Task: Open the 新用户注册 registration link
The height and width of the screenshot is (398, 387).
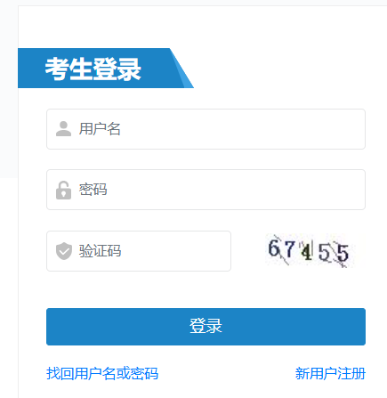Action: pyautogui.click(x=330, y=373)
